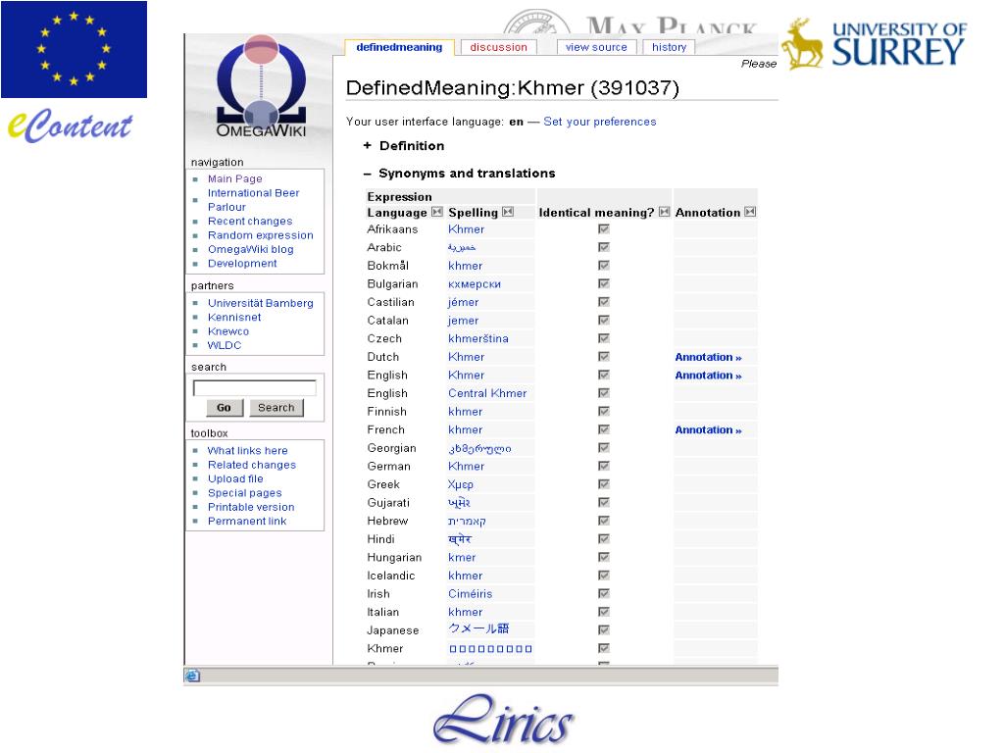
Task: Open Georgian spelling link
Action: pos(478,448)
